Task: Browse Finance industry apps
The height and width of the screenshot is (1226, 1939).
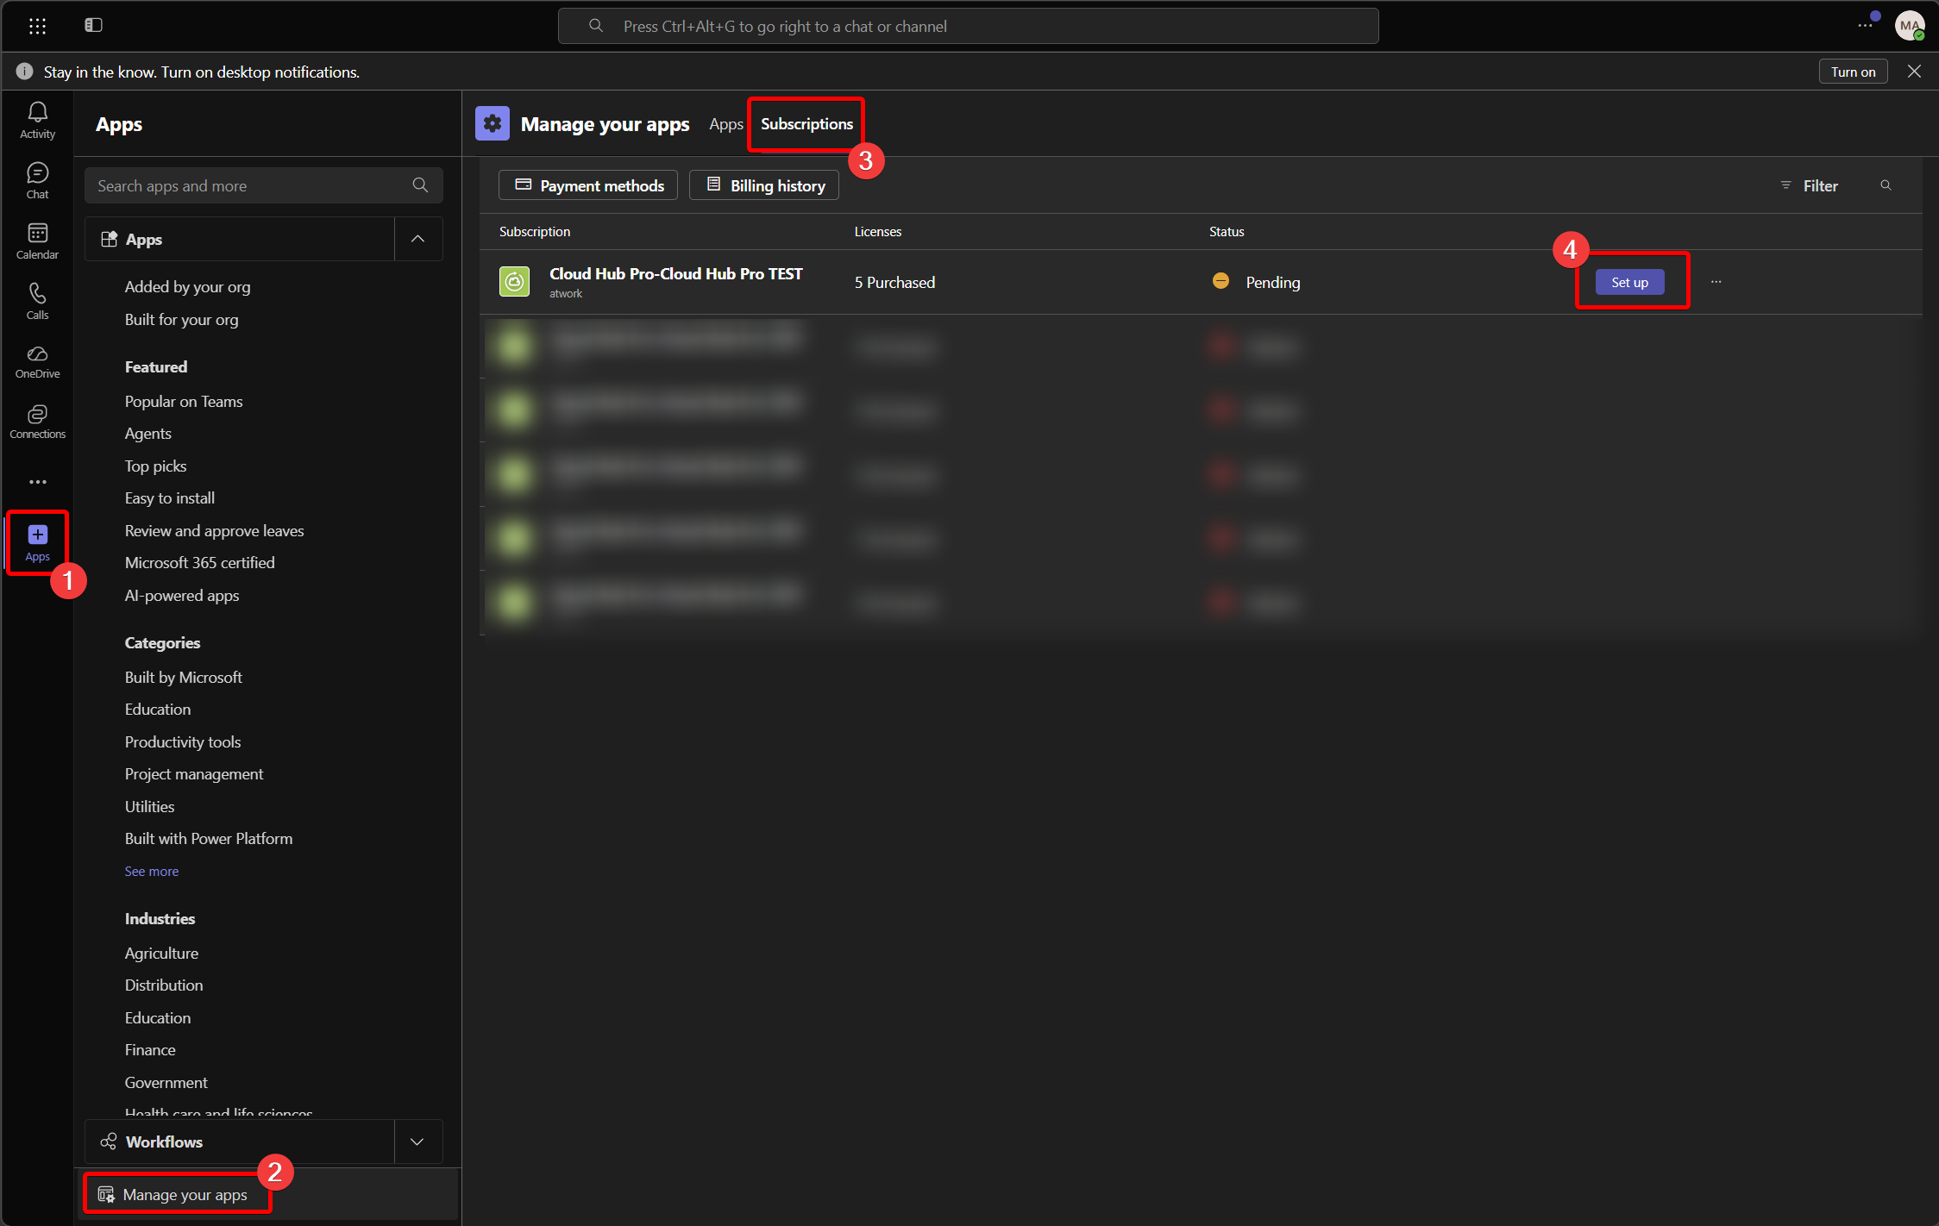Action: (149, 1050)
